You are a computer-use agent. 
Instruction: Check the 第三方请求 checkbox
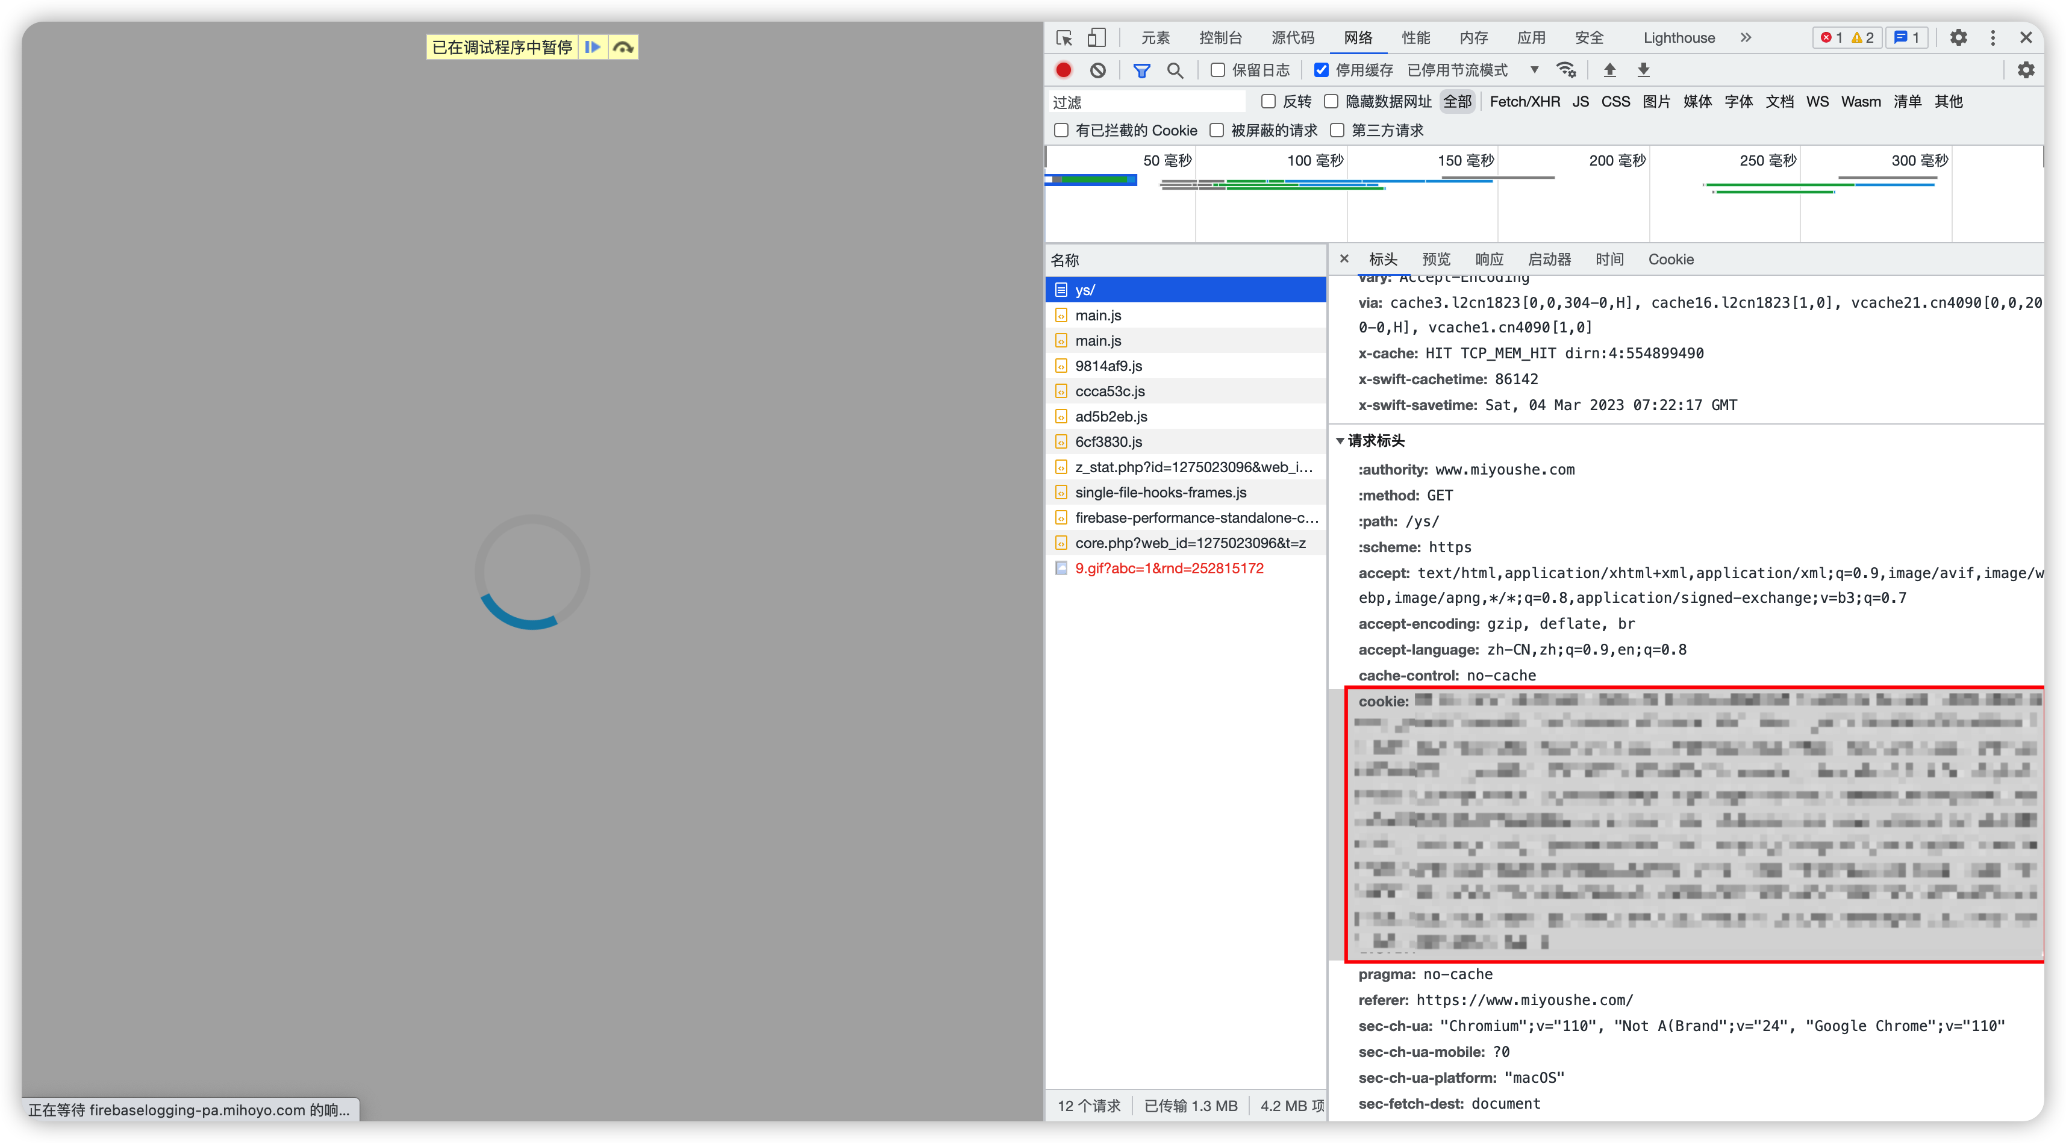click(1337, 130)
